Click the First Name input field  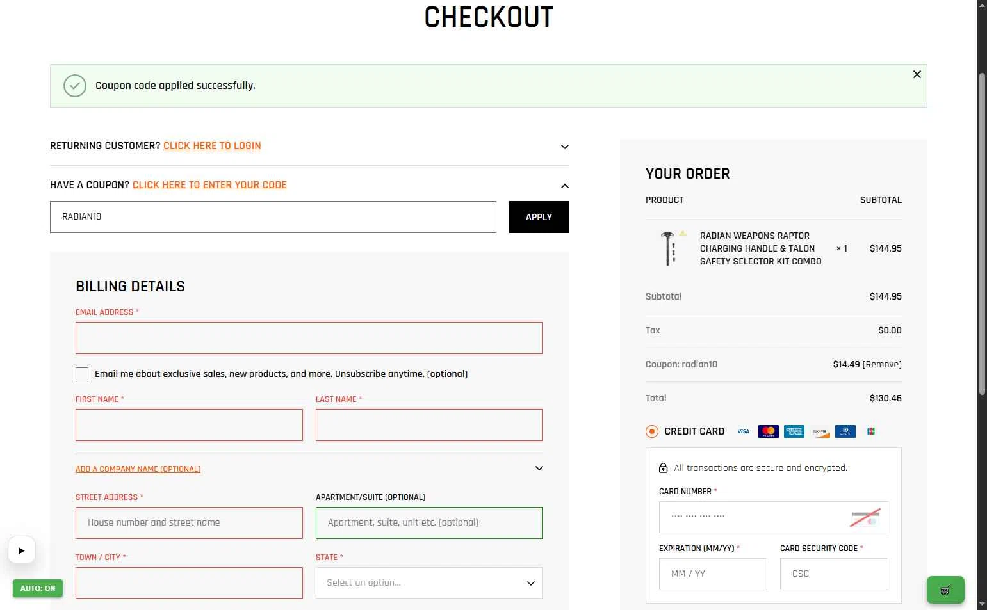pos(189,425)
